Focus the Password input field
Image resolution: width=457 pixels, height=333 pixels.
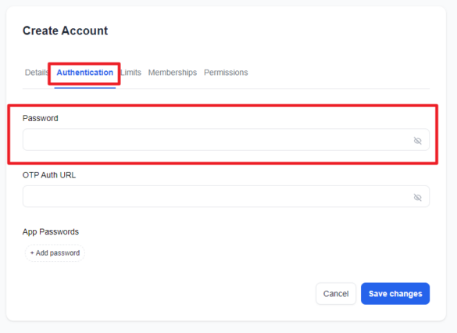(226, 140)
